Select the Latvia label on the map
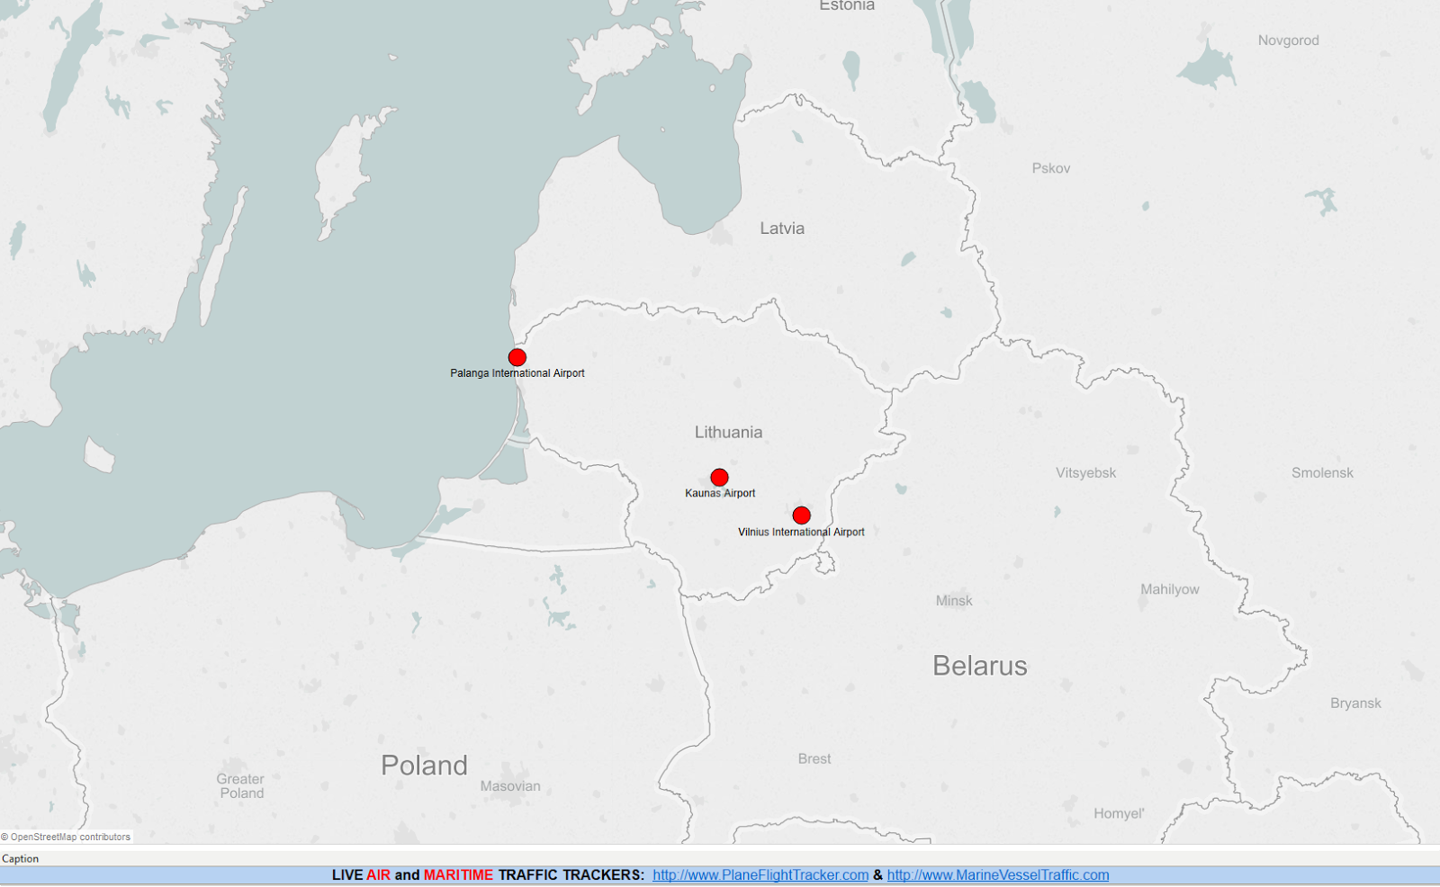Viewport: 1440px width, 887px height. click(x=783, y=228)
